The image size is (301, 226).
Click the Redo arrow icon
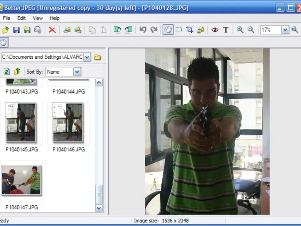154,30
